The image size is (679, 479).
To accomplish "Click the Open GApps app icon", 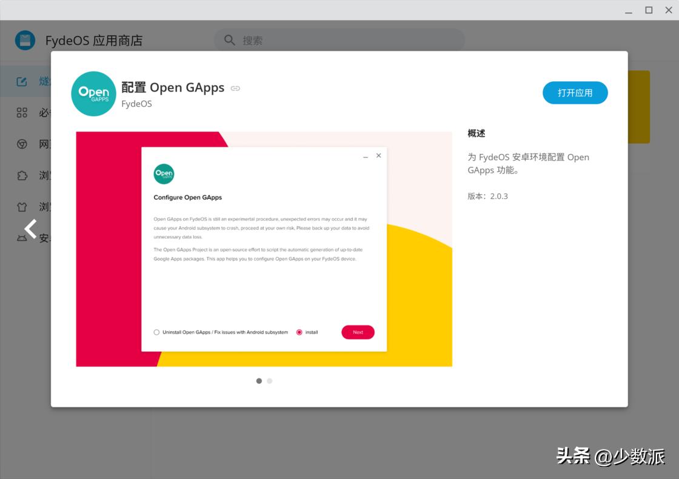I will pyautogui.click(x=93, y=93).
